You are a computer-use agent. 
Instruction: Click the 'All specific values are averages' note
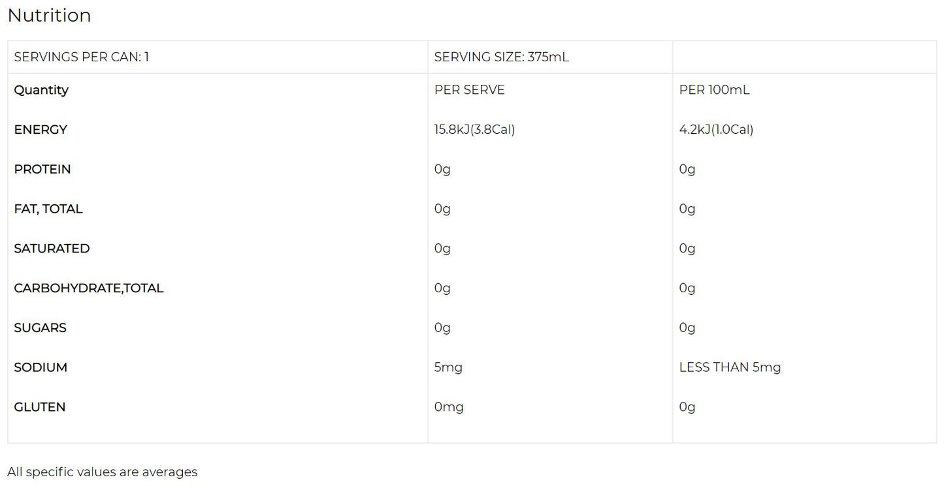(x=103, y=472)
